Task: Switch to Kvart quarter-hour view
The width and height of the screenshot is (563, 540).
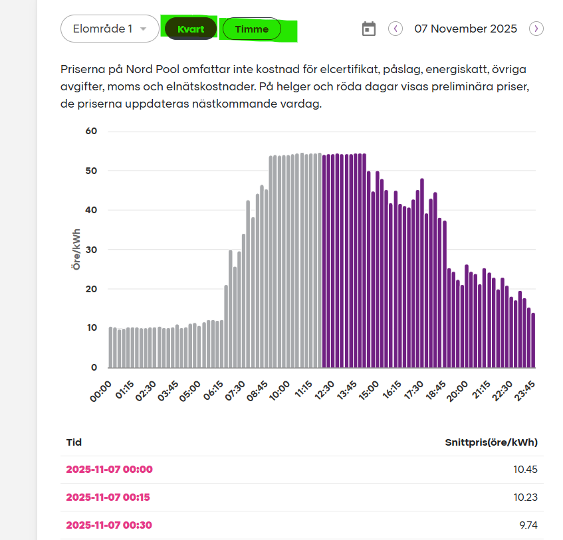Action: pyautogui.click(x=191, y=29)
